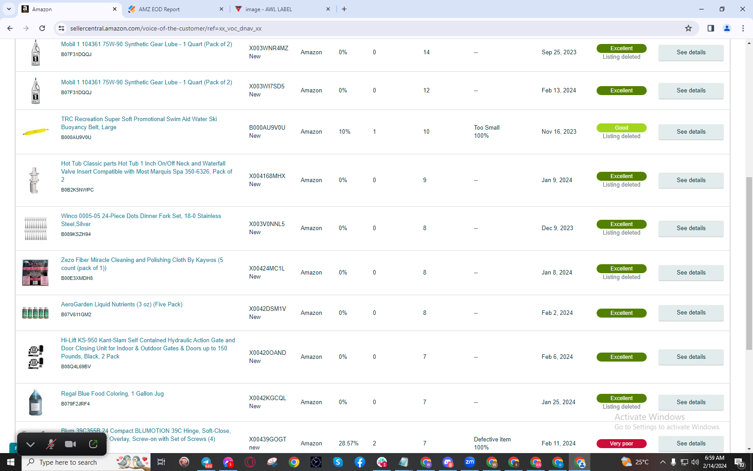Open Zoom from the taskbar
The image size is (753, 471).
pos(470,462)
